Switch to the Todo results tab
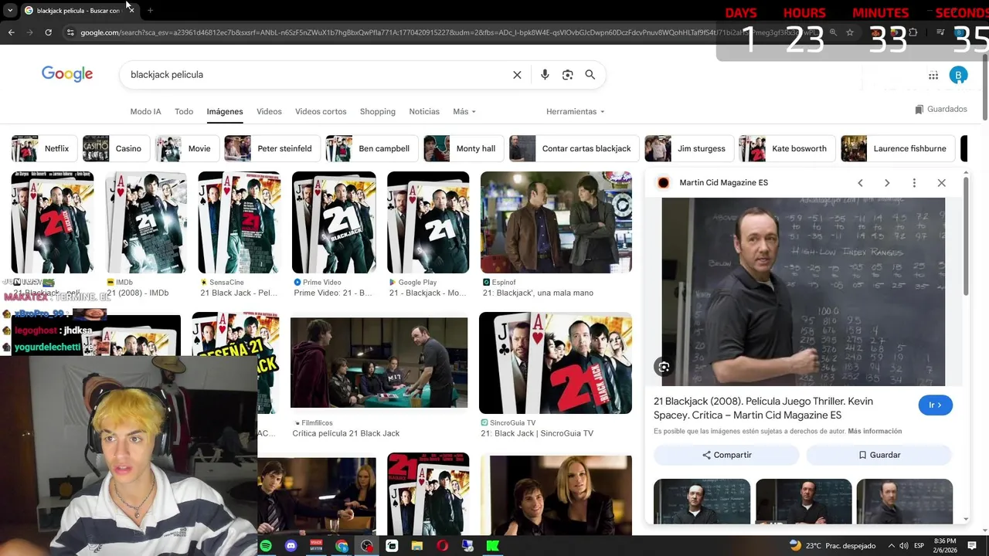Screen dimensions: 989x556 [184, 111]
